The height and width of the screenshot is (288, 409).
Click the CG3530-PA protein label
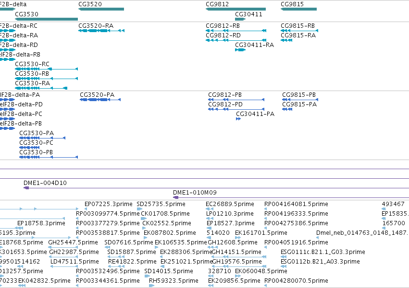(x=37, y=133)
